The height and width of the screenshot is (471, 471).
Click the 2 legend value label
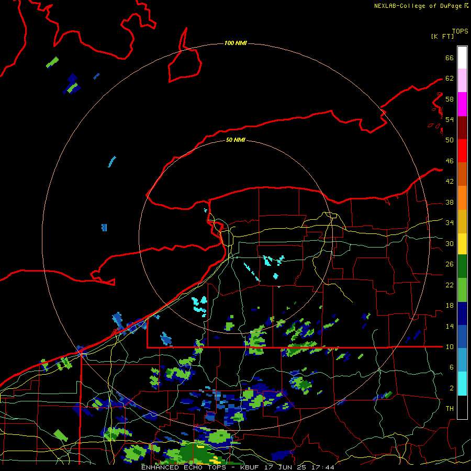[452, 388]
